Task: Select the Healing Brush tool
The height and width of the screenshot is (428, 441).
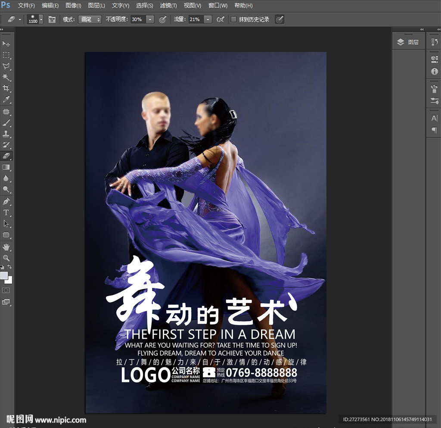Action: tap(6, 112)
